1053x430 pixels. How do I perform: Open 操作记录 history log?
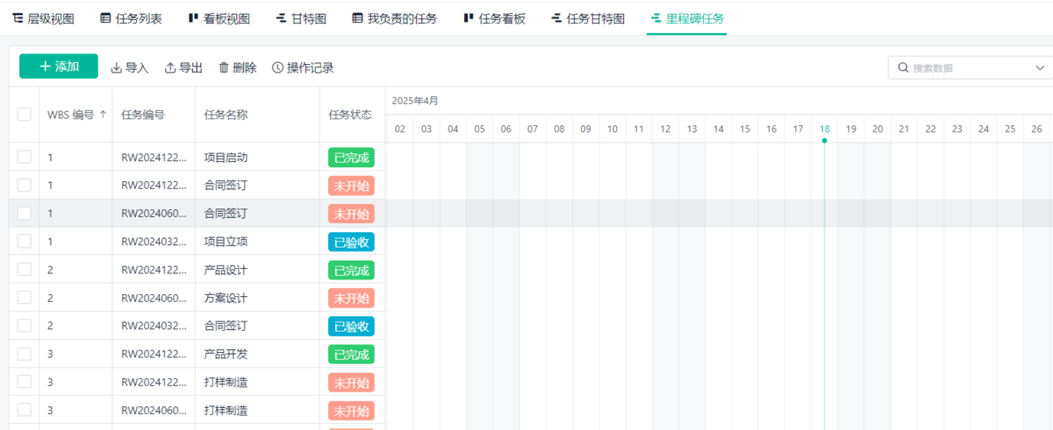[303, 67]
